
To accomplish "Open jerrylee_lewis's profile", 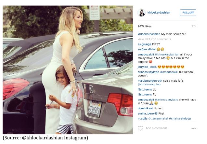I will (x=147, y=67).
